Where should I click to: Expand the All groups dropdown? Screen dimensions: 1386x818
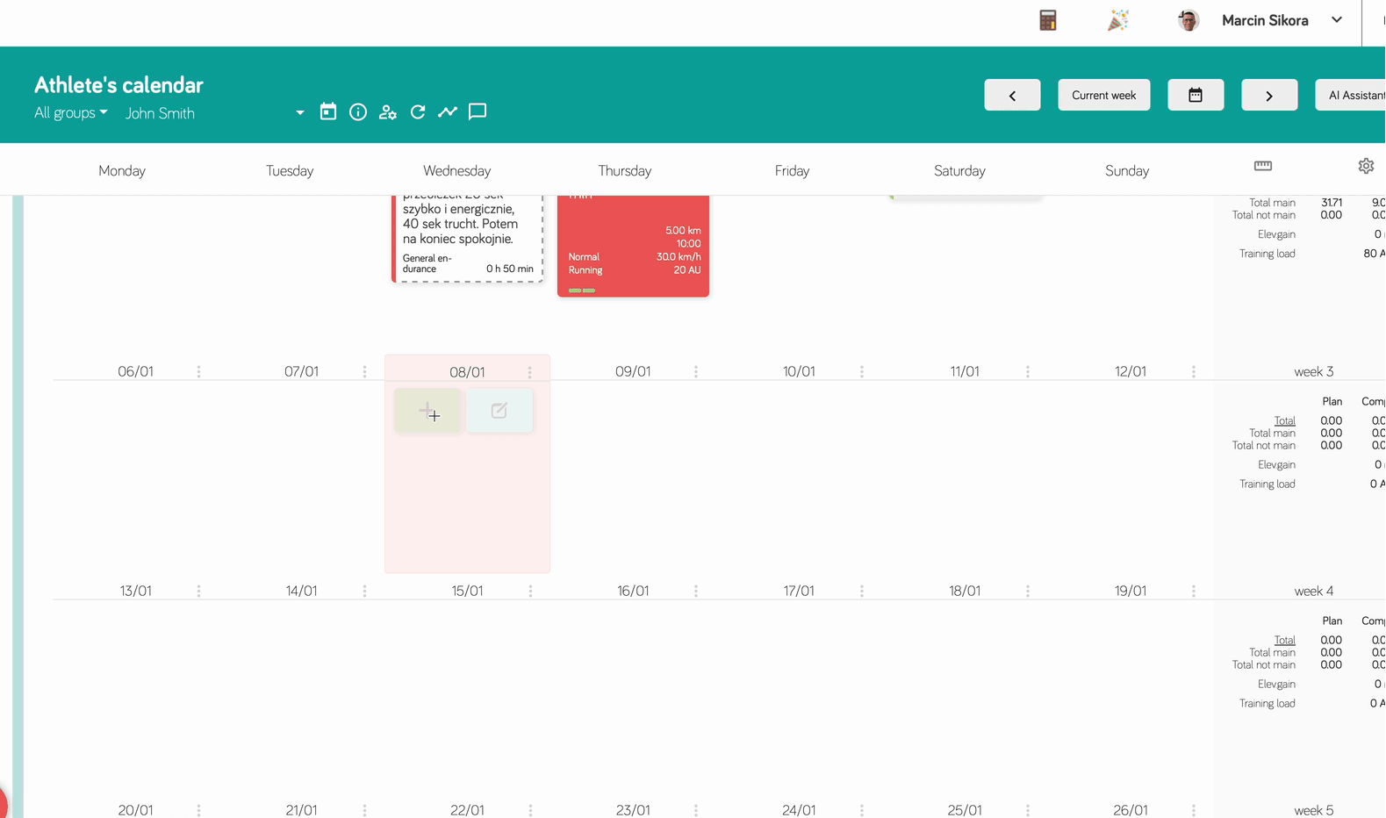click(71, 112)
